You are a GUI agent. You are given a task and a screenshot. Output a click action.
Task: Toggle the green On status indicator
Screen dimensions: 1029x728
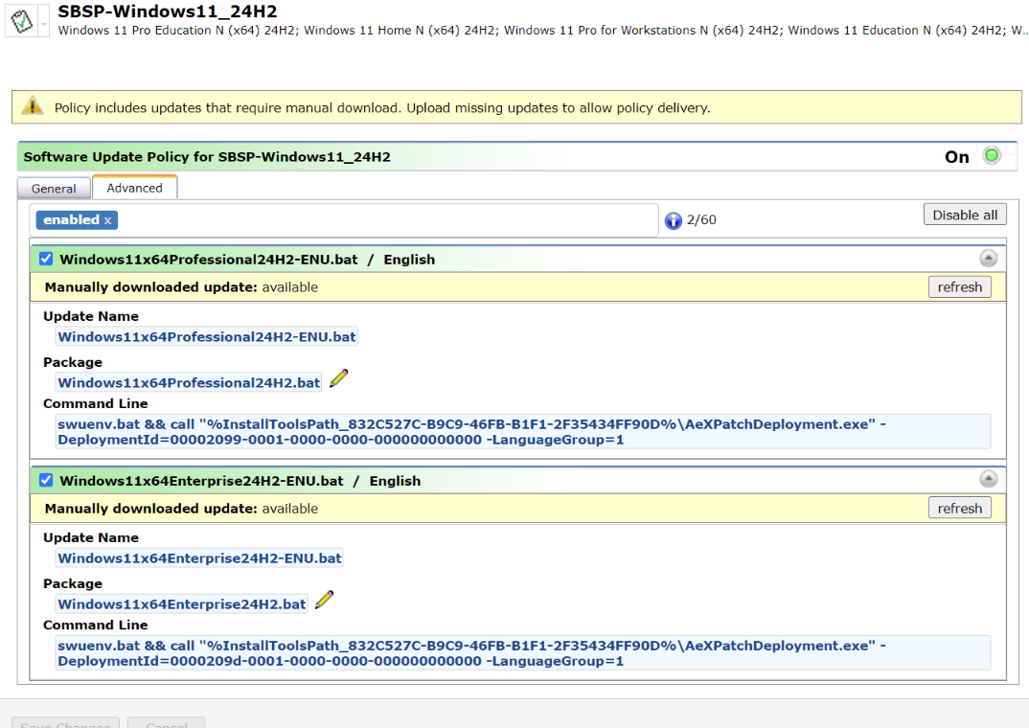coord(992,156)
